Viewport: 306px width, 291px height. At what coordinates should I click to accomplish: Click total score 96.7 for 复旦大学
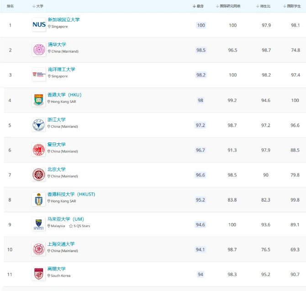tap(200, 150)
